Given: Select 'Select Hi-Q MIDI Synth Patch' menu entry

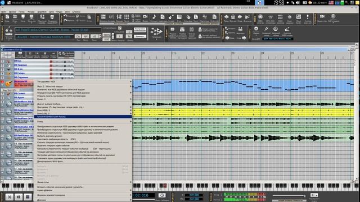Looking at the screenshot, I should point(83,117).
